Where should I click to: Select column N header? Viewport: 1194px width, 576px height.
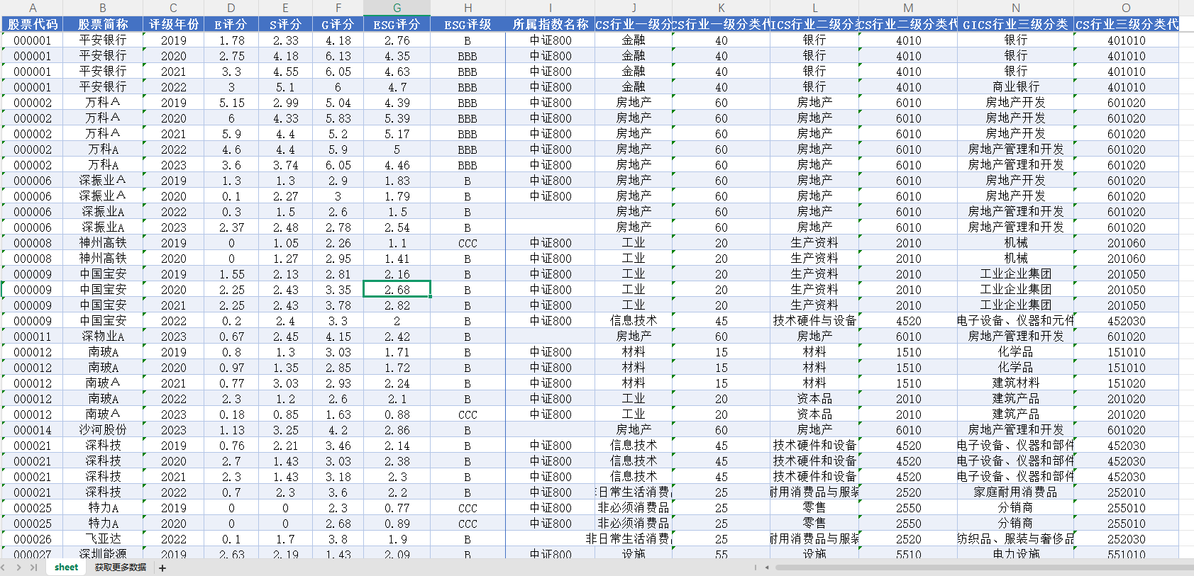1016,8
